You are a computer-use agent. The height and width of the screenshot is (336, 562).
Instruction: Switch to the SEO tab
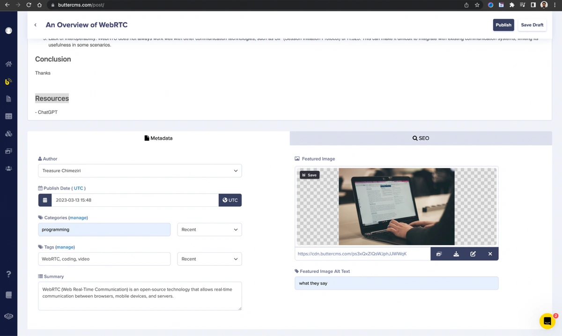421,138
